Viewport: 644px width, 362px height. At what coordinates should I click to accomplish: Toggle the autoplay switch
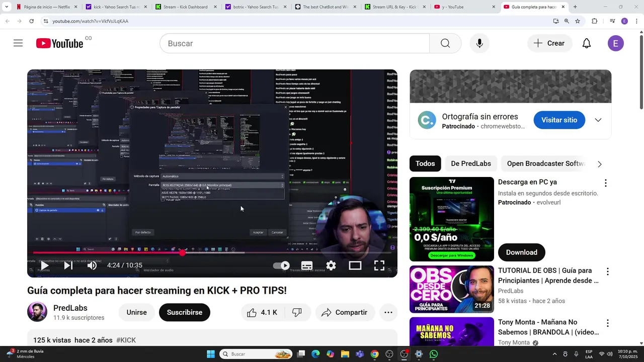pyautogui.click(x=281, y=265)
